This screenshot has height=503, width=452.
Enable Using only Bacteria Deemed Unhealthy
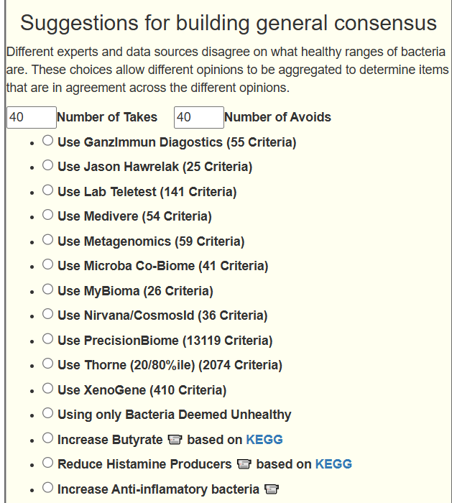[x=47, y=413]
